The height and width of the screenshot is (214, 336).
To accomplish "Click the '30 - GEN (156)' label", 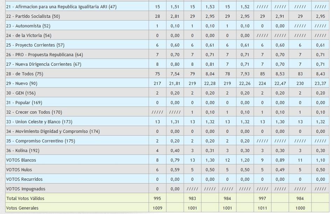I will coord(21,93).
